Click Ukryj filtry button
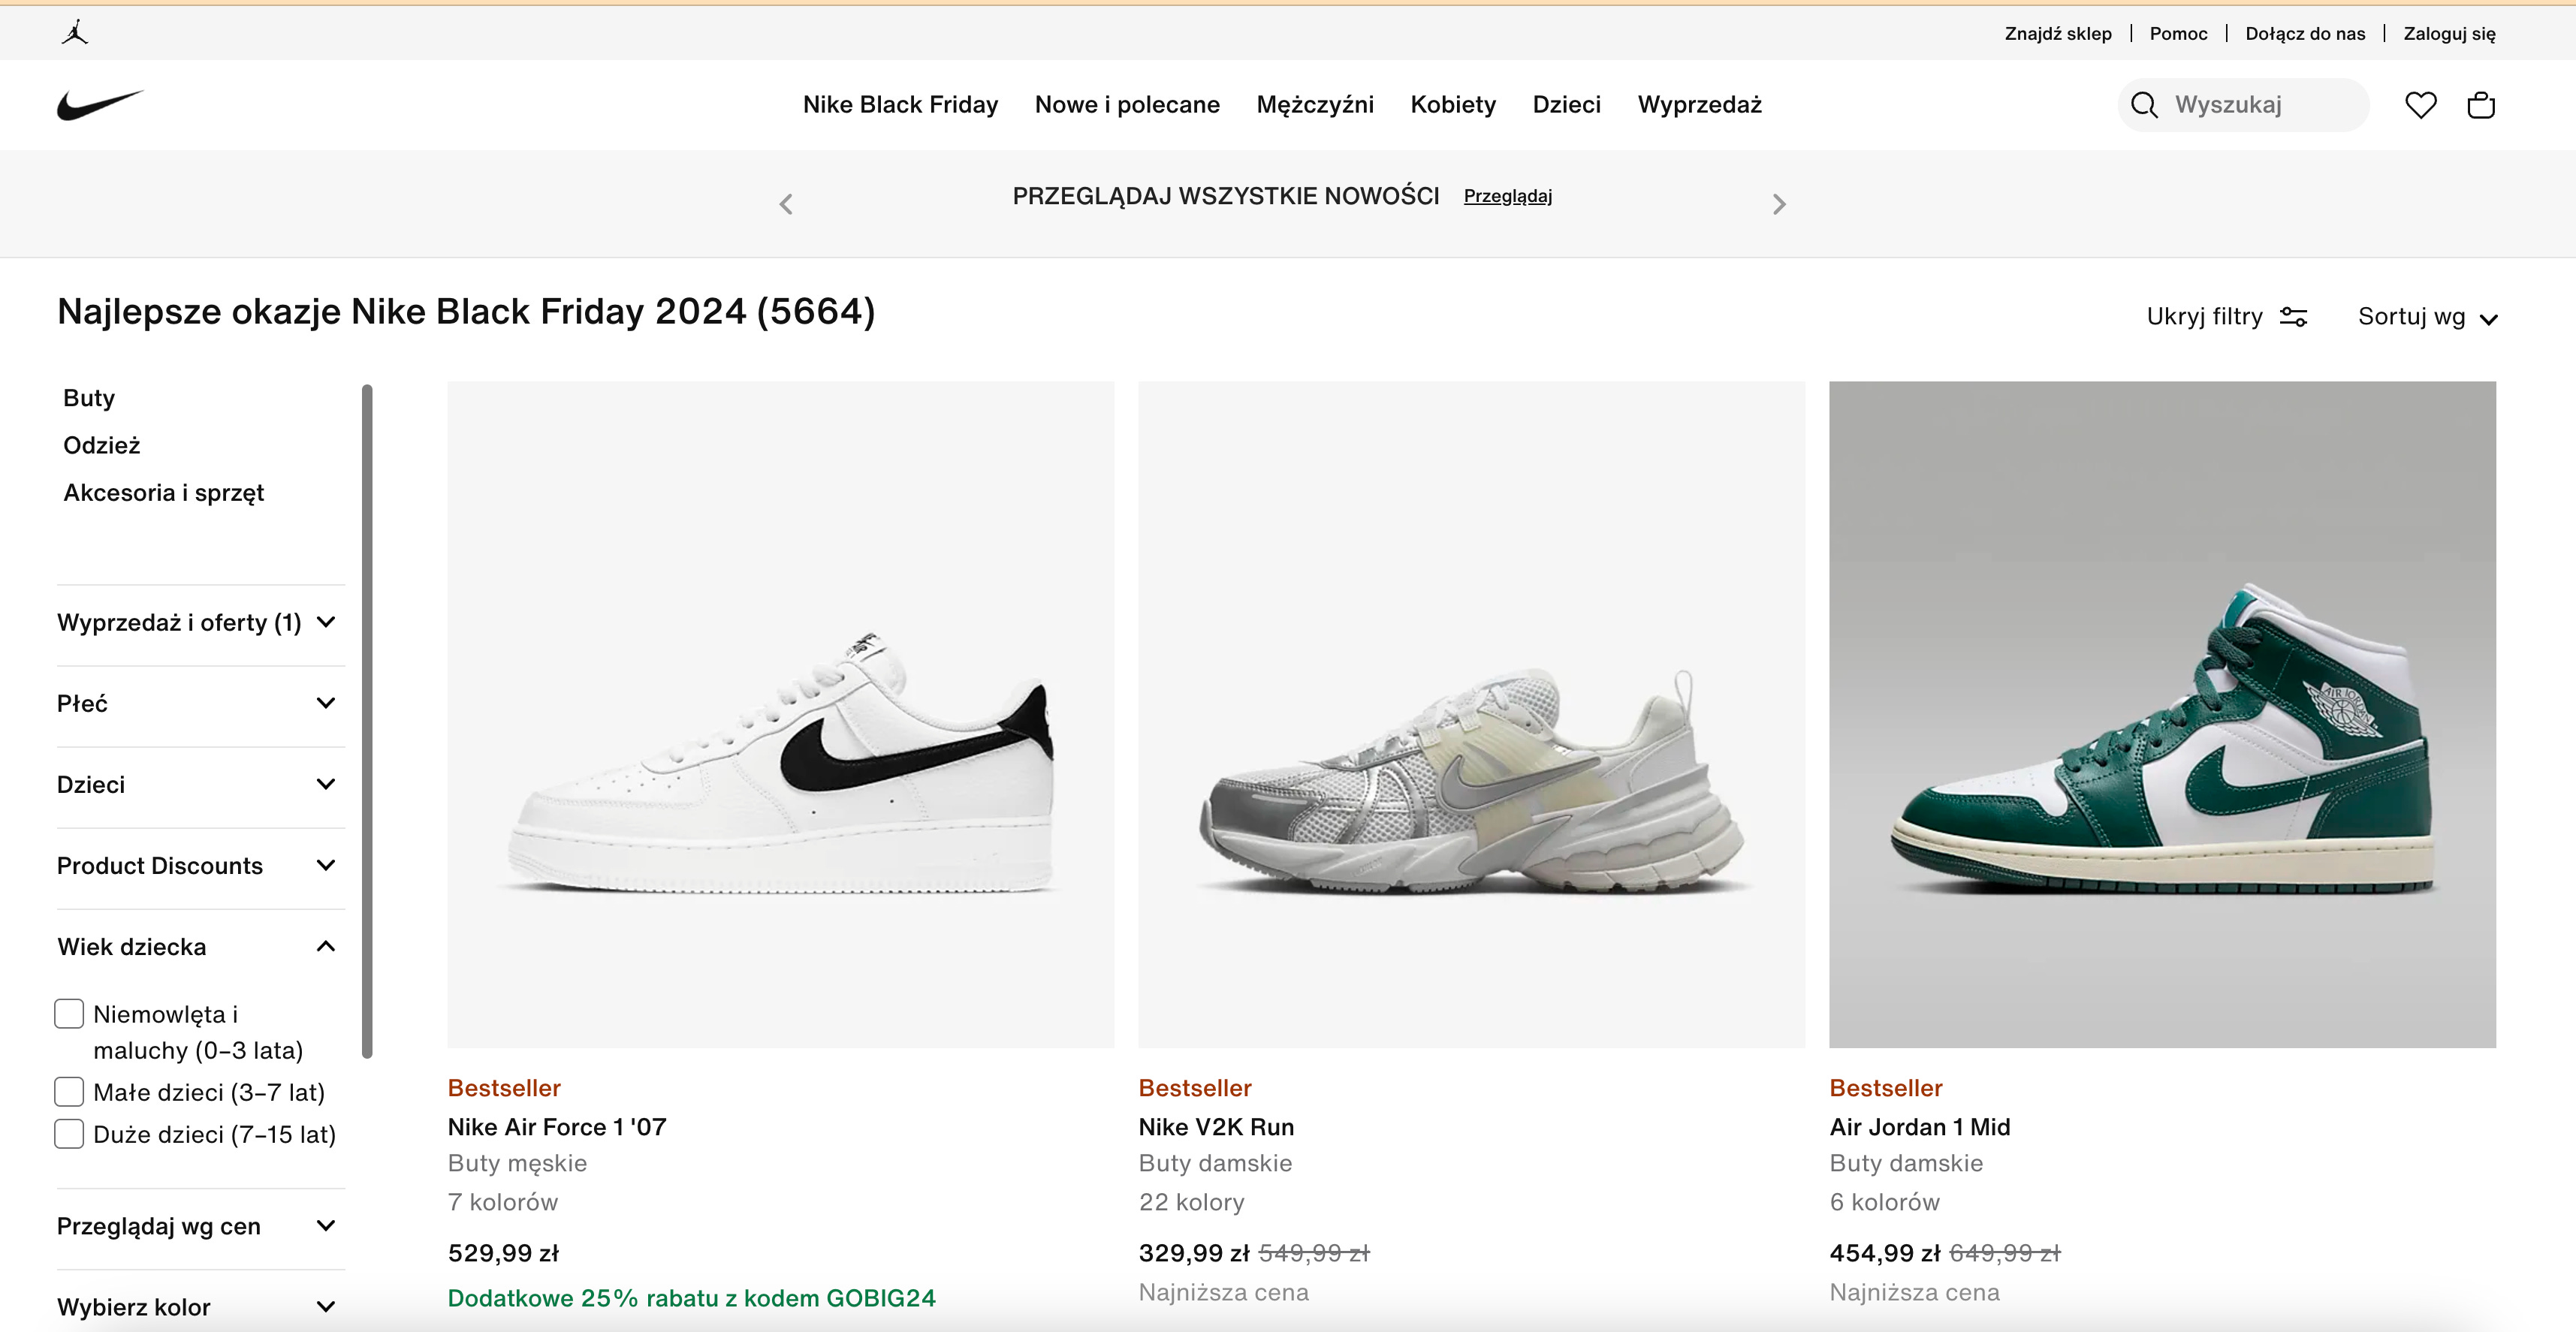 click(x=2227, y=317)
